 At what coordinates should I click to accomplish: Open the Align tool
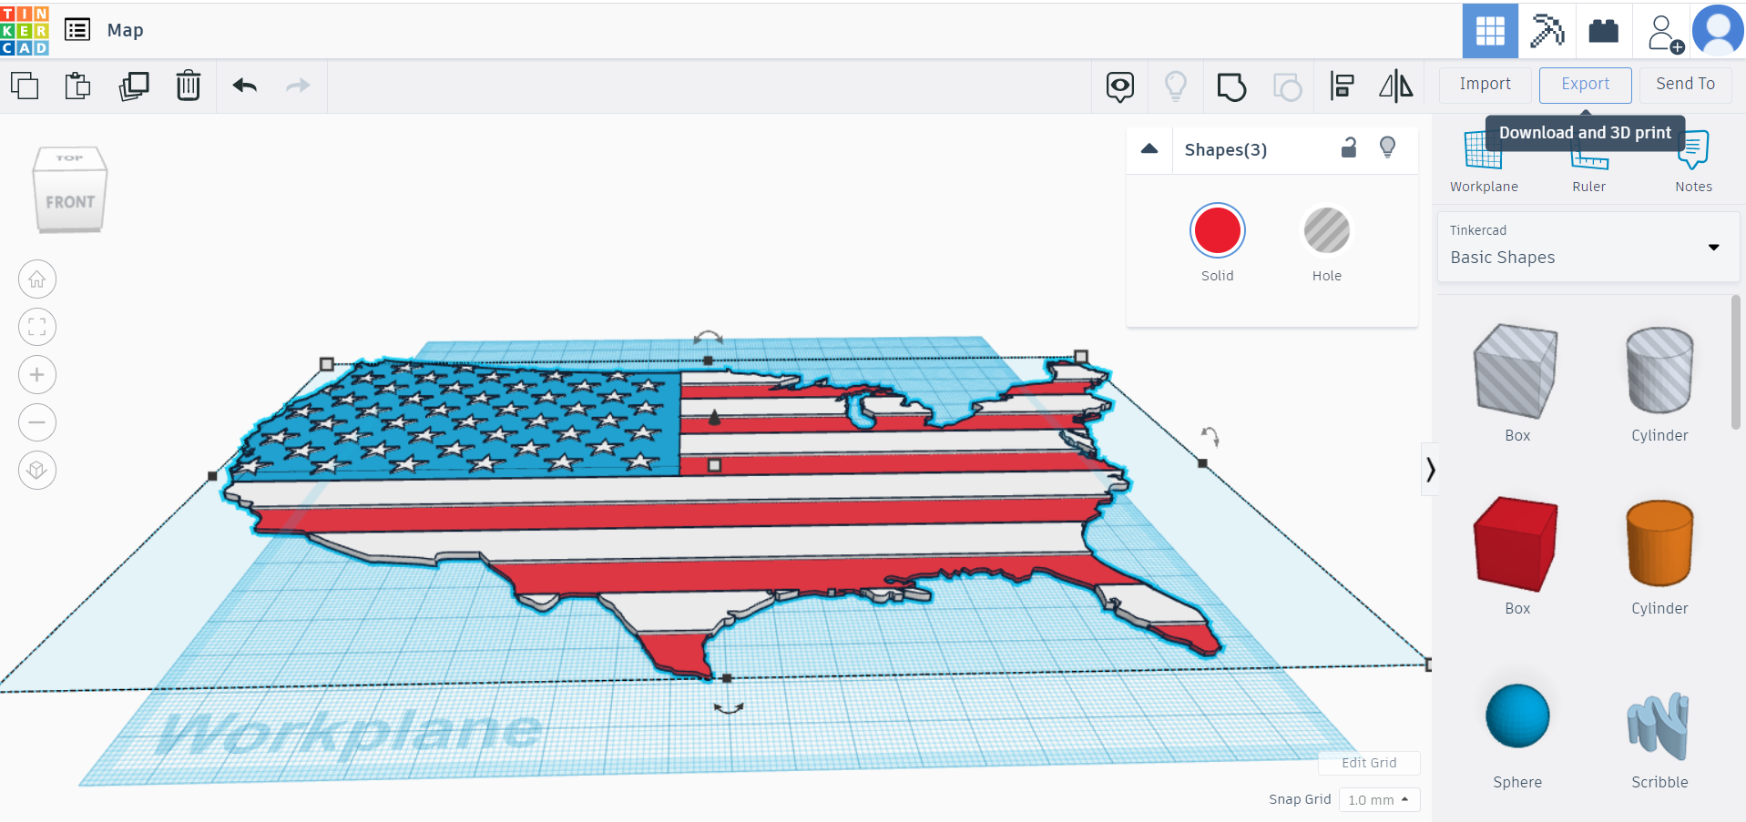coord(1342,86)
